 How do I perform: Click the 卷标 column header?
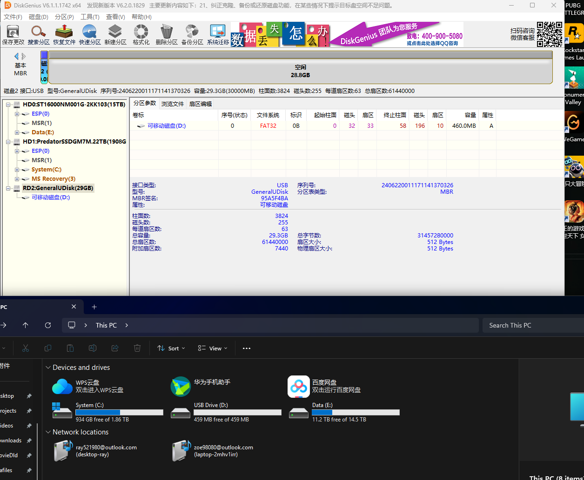pos(174,115)
